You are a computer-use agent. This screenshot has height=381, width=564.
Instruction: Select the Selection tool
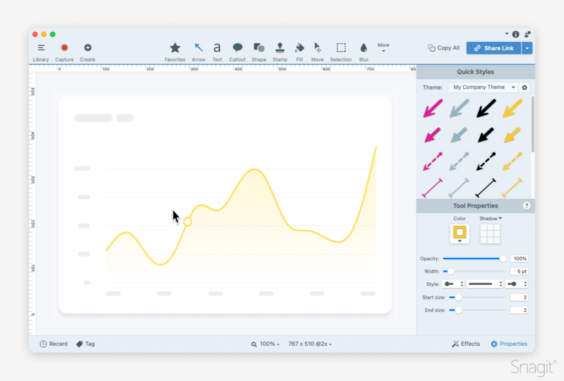[340, 52]
